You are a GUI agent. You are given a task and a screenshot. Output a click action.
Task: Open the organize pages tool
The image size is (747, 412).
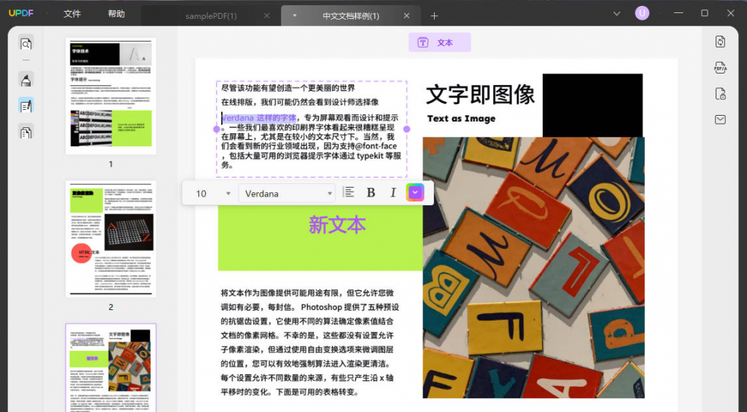(26, 132)
